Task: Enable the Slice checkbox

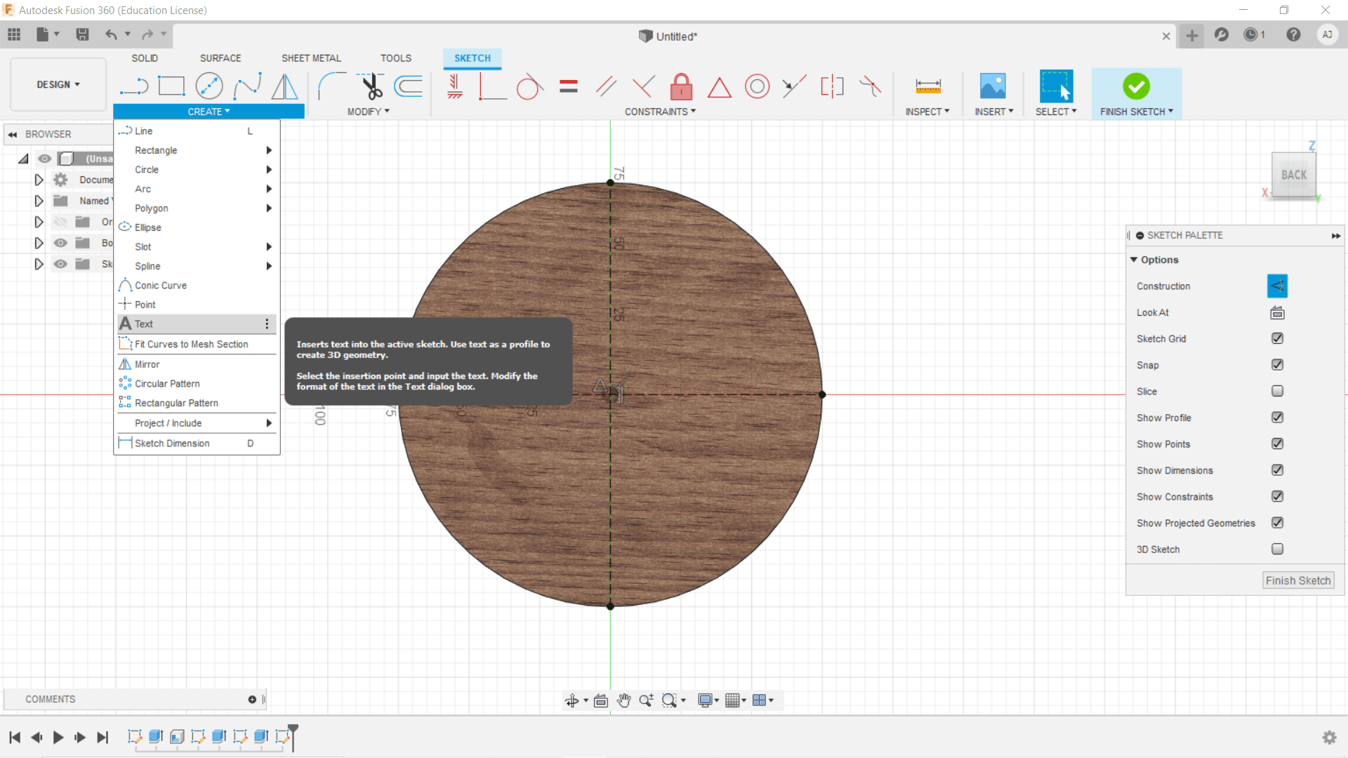Action: click(1277, 392)
